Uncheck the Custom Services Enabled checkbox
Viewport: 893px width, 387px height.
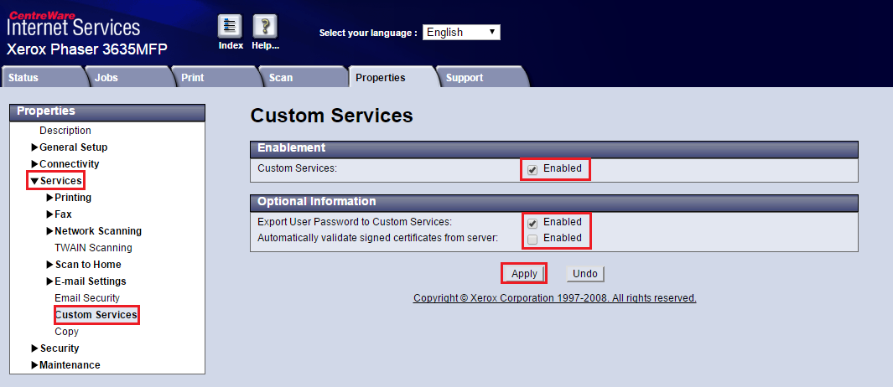[532, 169]
